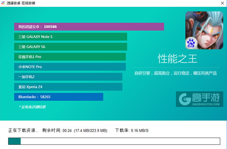Viewport: 227px width, 149px height.
Task: Click the 下载率 9.16 MB/S text
Action: click(x=132, y=130)
